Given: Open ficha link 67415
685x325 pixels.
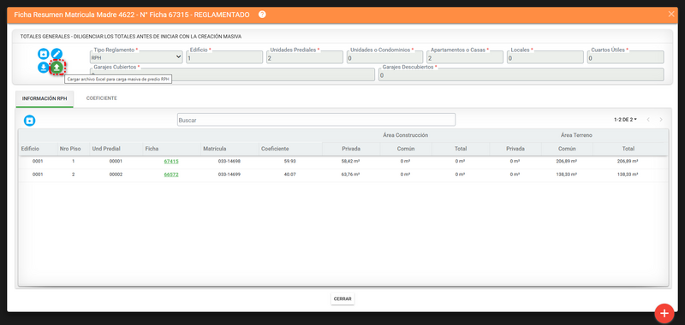Looking at the screenshot, I should pos(171,162).
